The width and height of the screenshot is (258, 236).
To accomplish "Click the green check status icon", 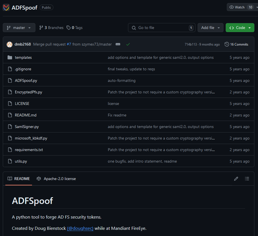I will [x=128, y=44].
